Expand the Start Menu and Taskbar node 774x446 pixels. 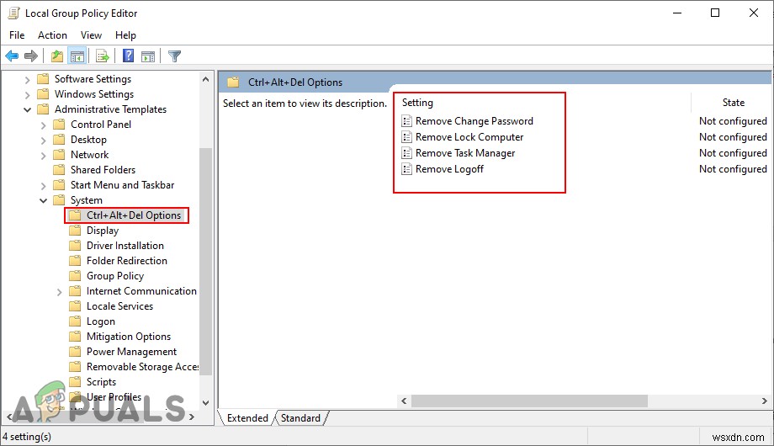tap(43, 186)
